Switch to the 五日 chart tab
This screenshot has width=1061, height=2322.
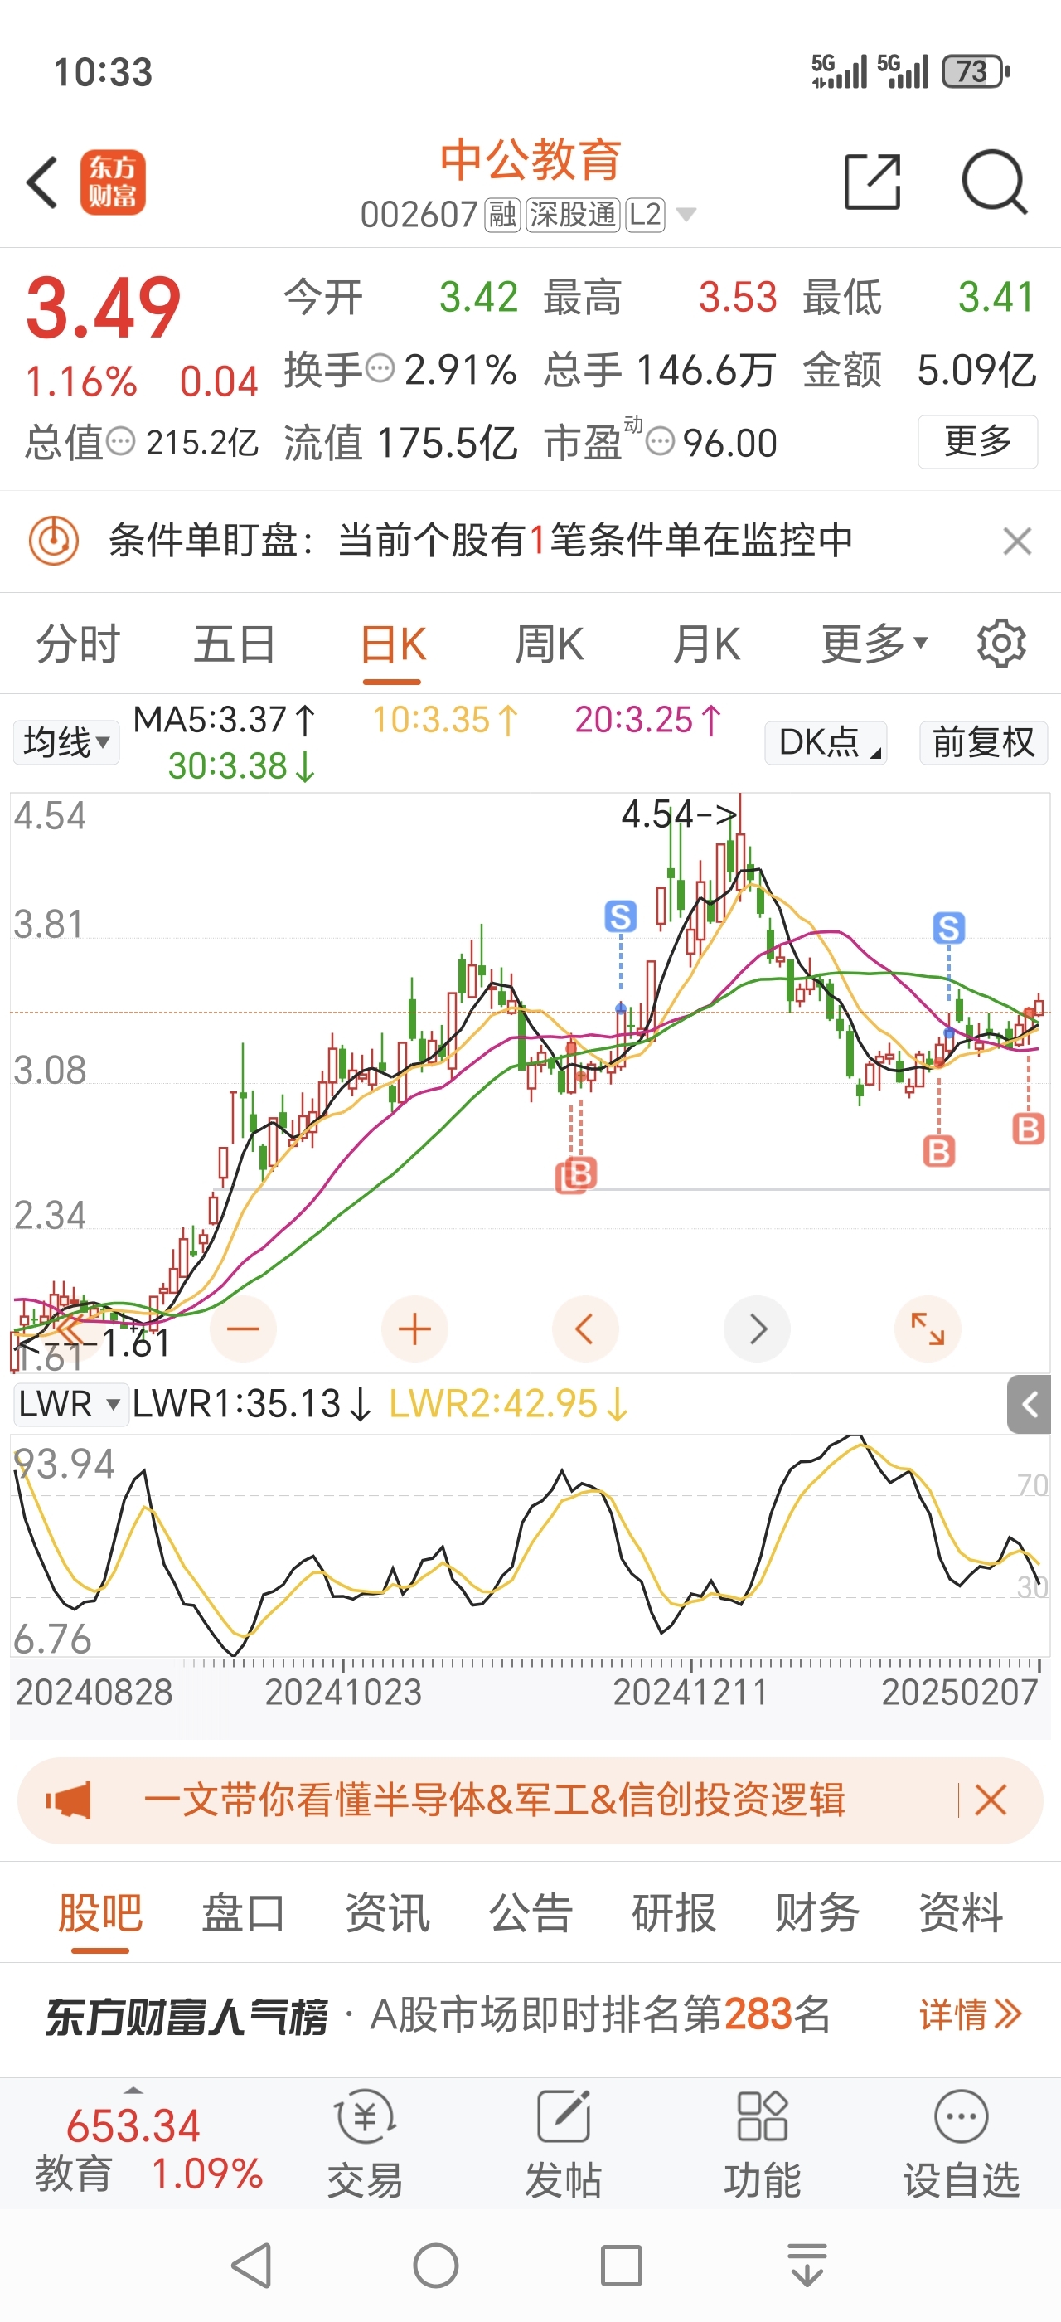pyautogui.click(x=235, y=645)
